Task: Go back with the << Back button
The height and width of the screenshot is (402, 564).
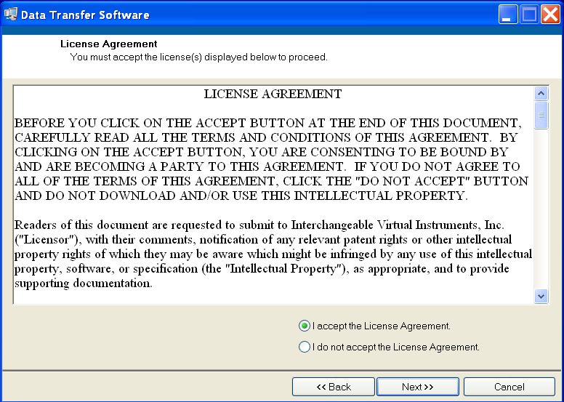Action: click(334, 387)
